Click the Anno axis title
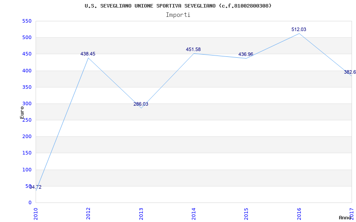Image resolution: width=356 pixels, height=222 pixels. point(345,218)
